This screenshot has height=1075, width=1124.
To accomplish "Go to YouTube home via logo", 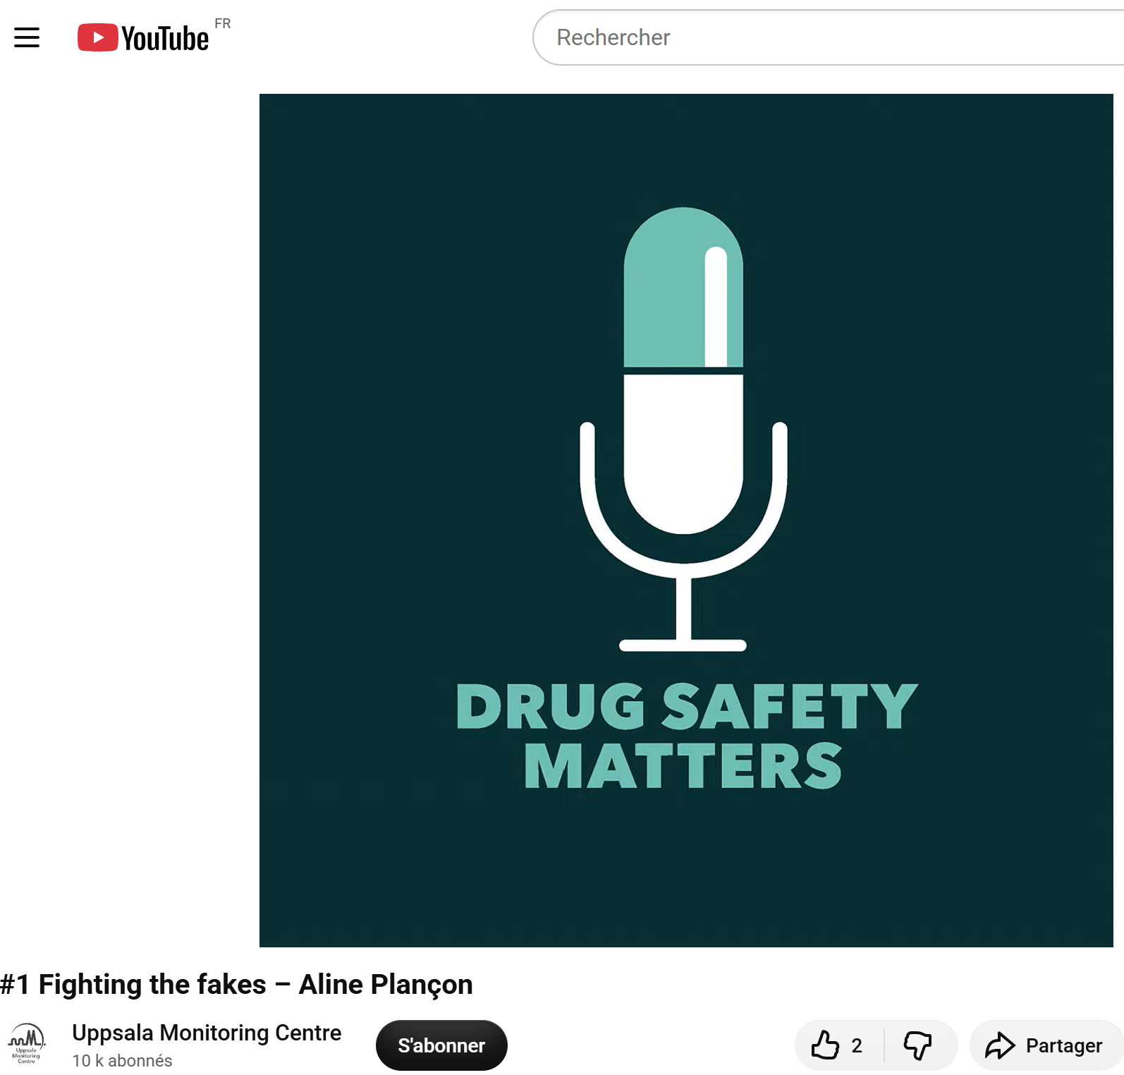I will [x=143, y=37].
